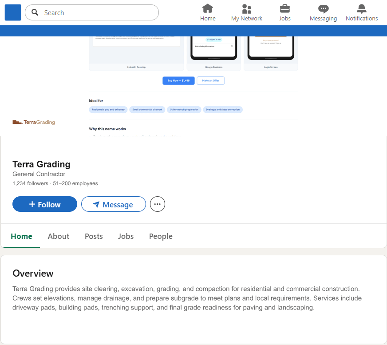Click the search magnifier icon
The width and height of the screenshot is (387, 345).
click(x=35, y=12)
